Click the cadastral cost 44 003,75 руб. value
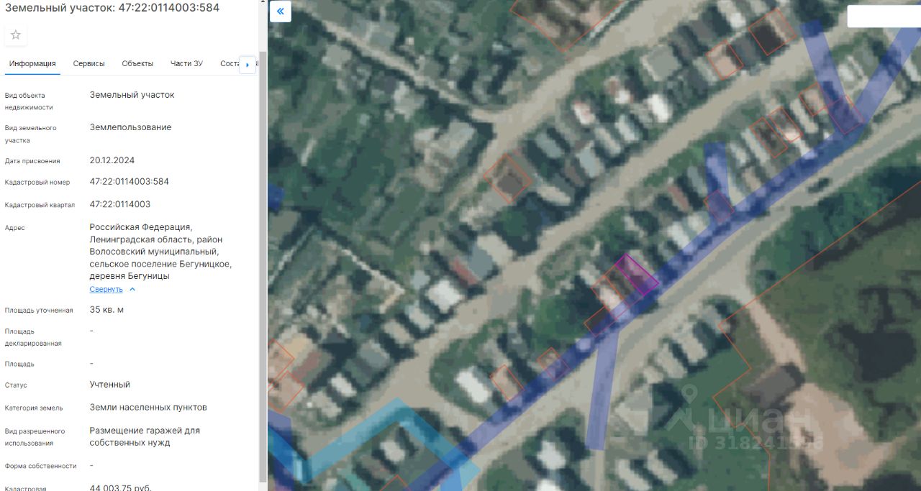The width and height of the screenshot is (921, 491). [120, 487]
